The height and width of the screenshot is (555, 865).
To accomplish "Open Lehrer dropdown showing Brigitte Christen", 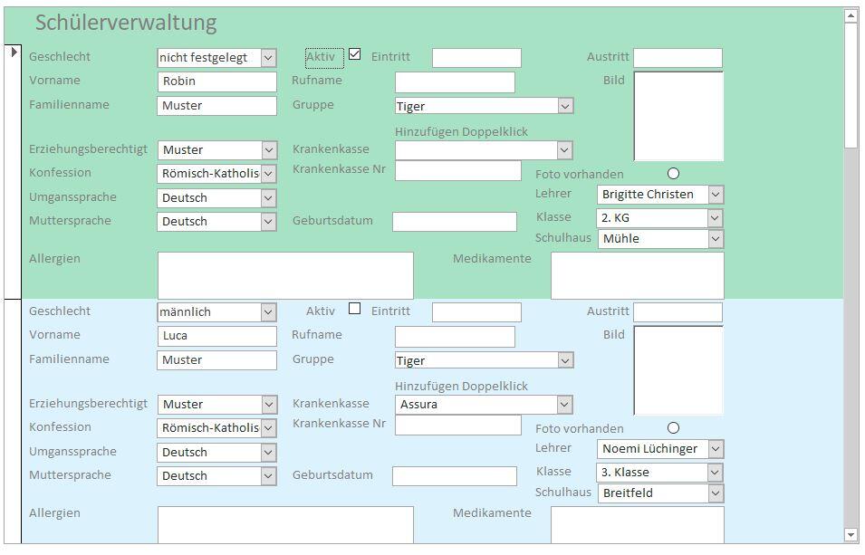I will (x=716, y=195).
